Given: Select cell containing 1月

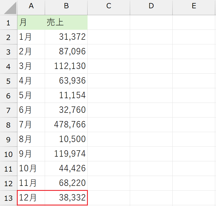Looking at the screenshot, I should [x=31, y=37].
